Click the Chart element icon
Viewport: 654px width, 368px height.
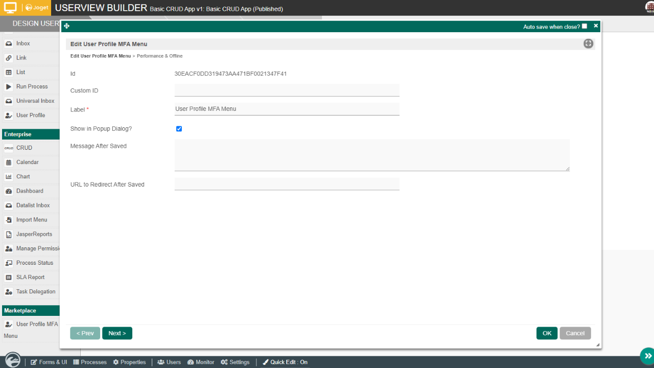(9, 177)
